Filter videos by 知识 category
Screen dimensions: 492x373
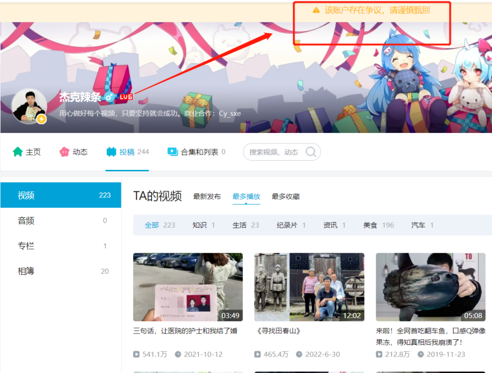[x=203, y=225]
